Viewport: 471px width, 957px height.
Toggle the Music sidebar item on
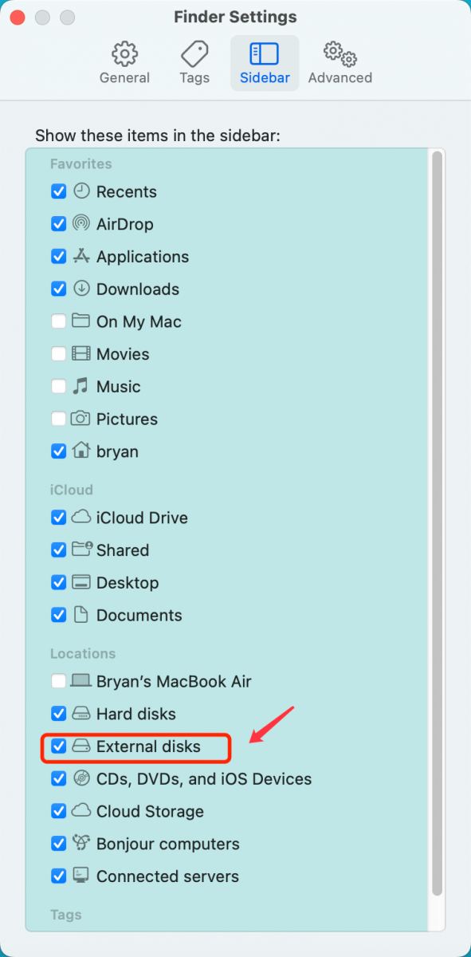click(x=58, y=386)
